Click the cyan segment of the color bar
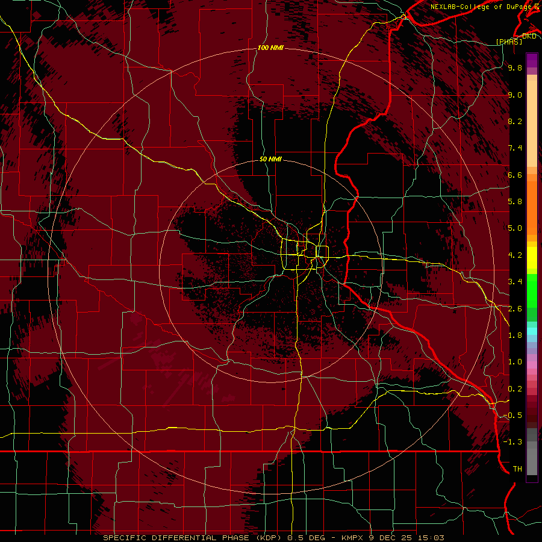542x542 pixels. [532, 331]
